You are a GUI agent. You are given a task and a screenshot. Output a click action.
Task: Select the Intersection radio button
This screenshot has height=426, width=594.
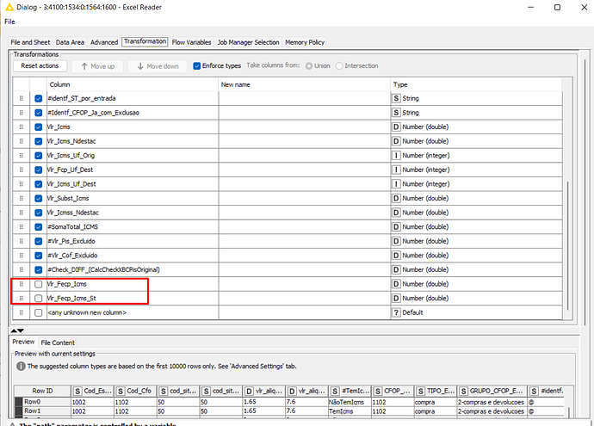[x=339, y=66]
